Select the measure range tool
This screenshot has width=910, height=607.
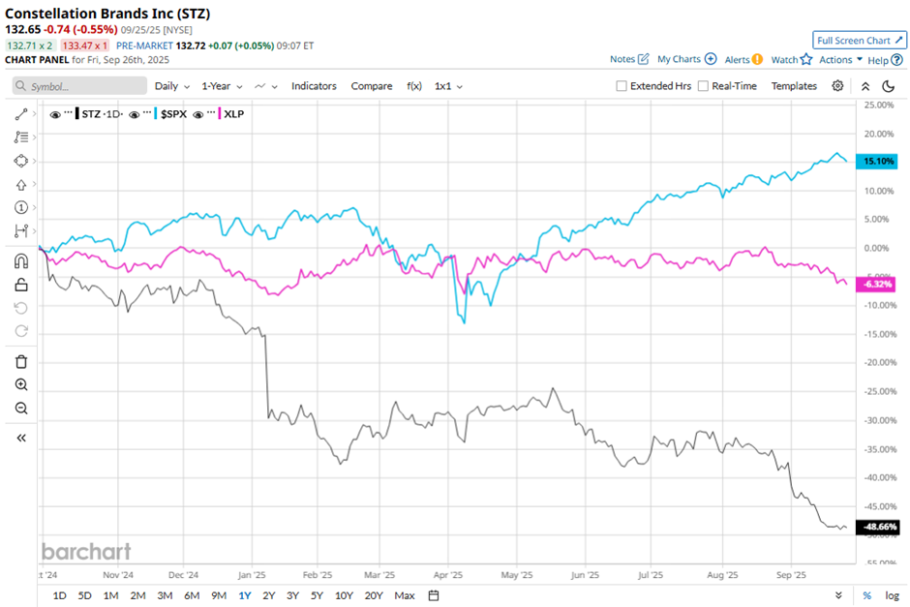pos(21,231)
